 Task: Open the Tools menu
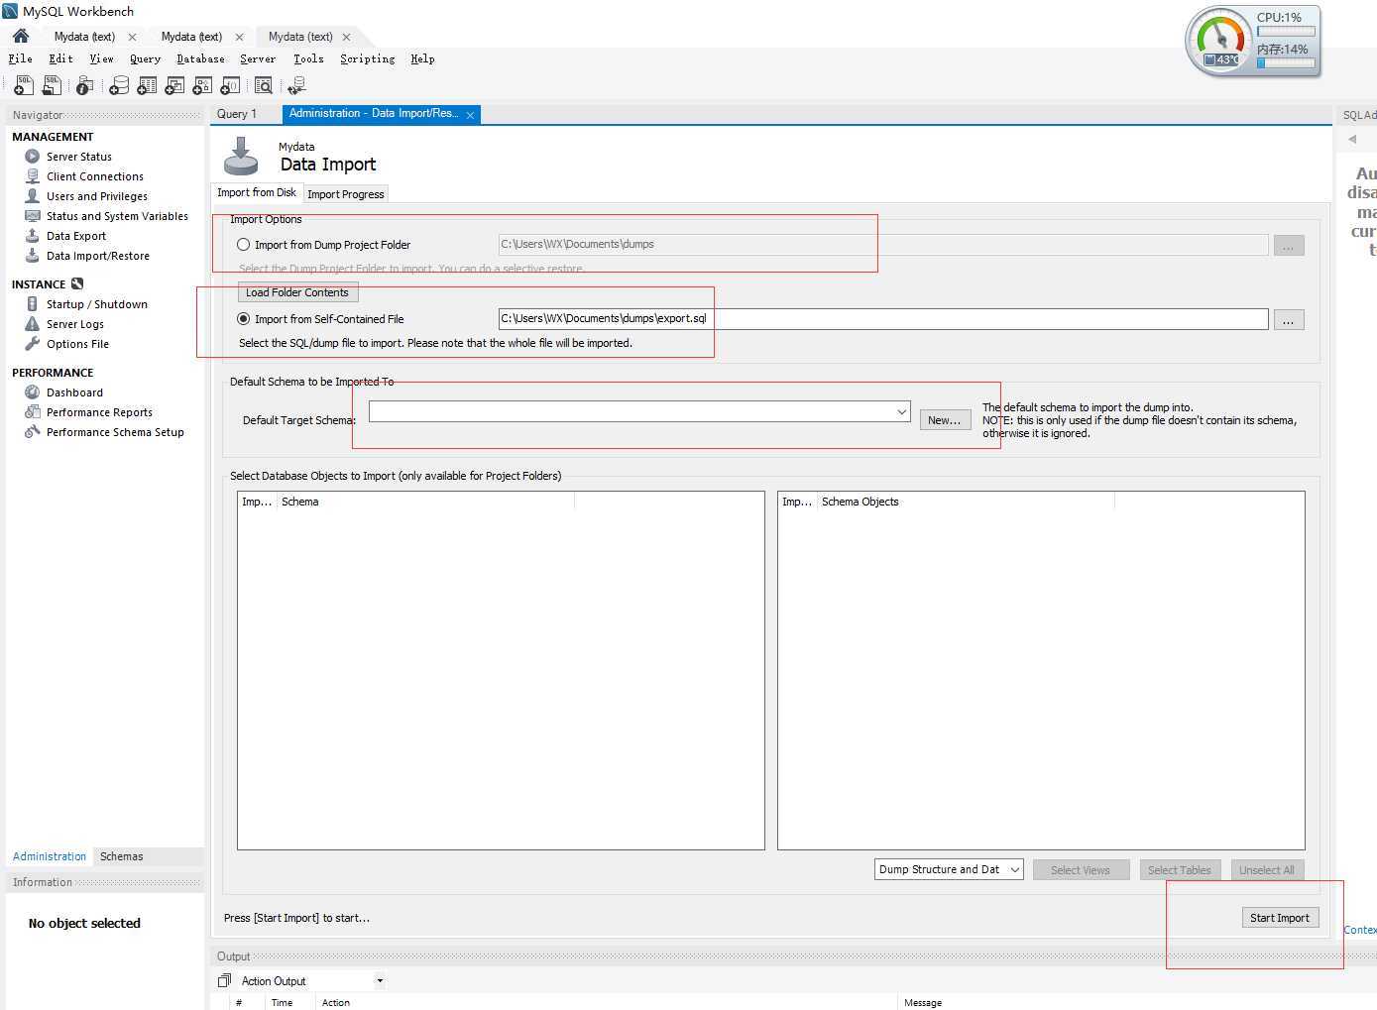coord(308,58)
